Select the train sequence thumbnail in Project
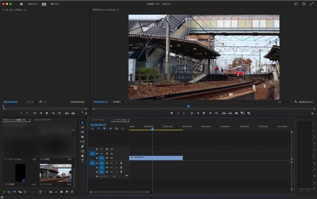 (x=56, y=173)
